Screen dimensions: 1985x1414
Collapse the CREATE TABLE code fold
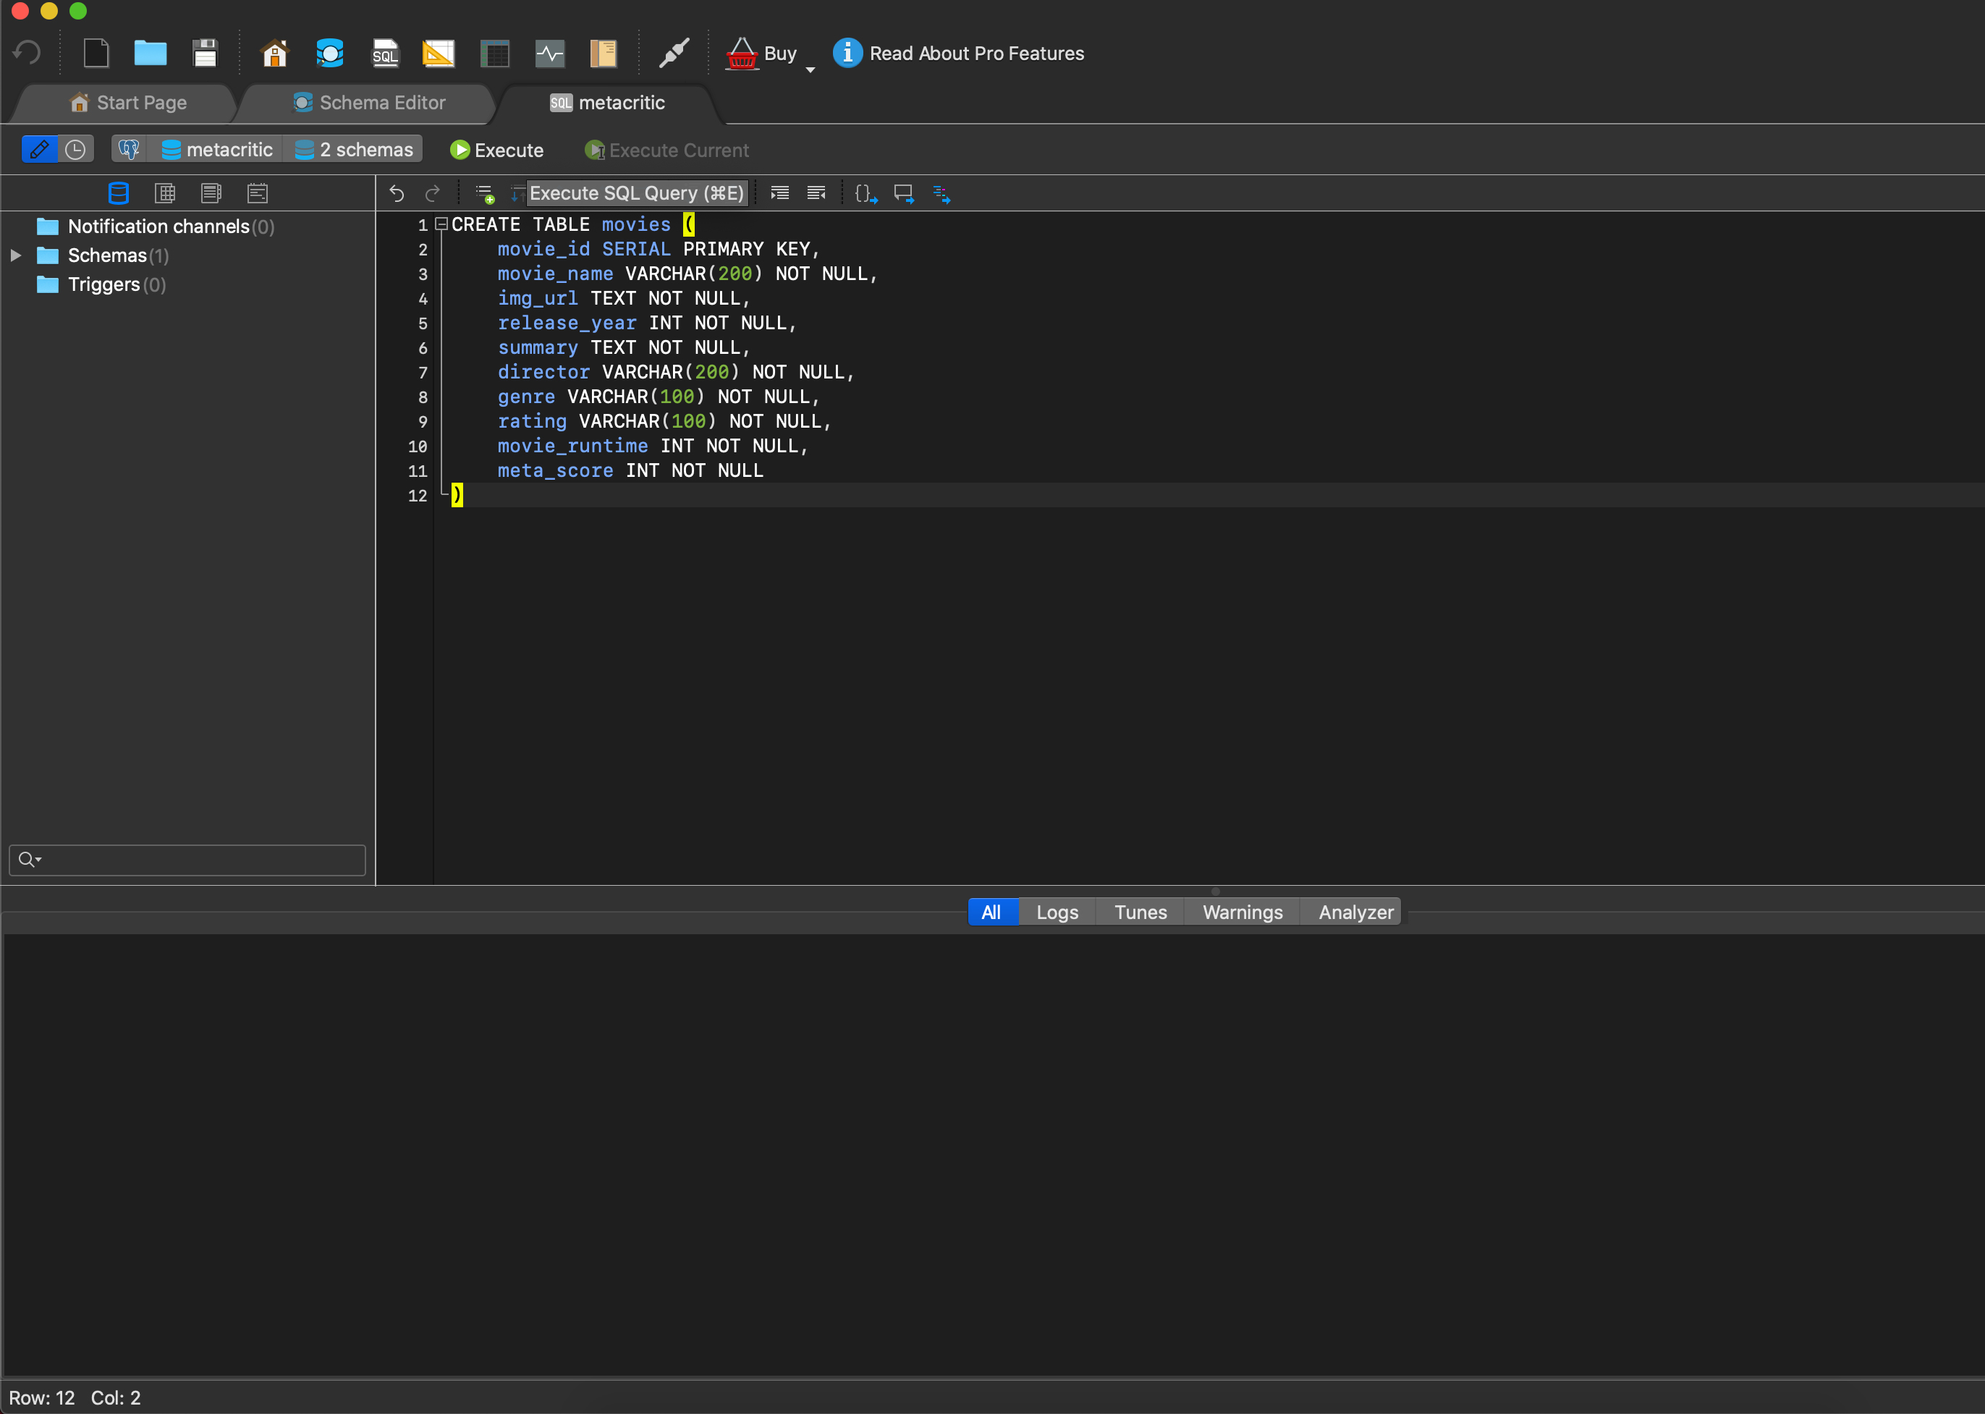[x=441, y=224]
